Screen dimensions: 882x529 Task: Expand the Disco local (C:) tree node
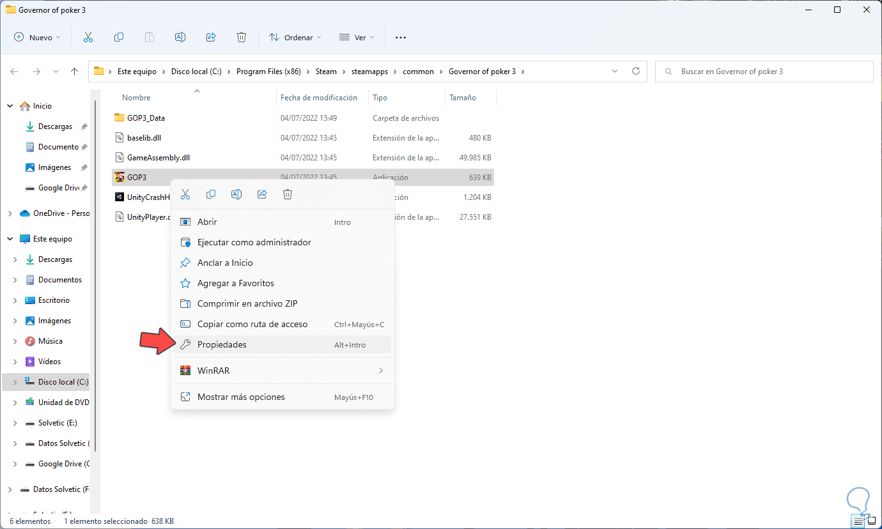tap(15, 382)
